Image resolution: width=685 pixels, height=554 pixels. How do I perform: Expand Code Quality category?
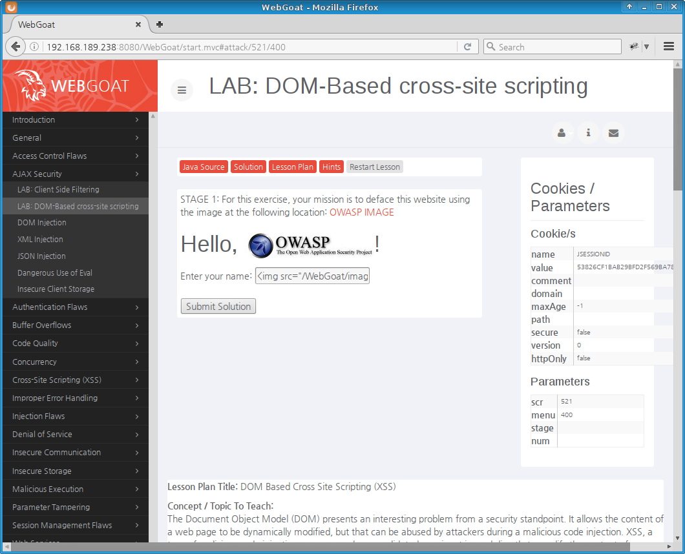coord(75,343)
